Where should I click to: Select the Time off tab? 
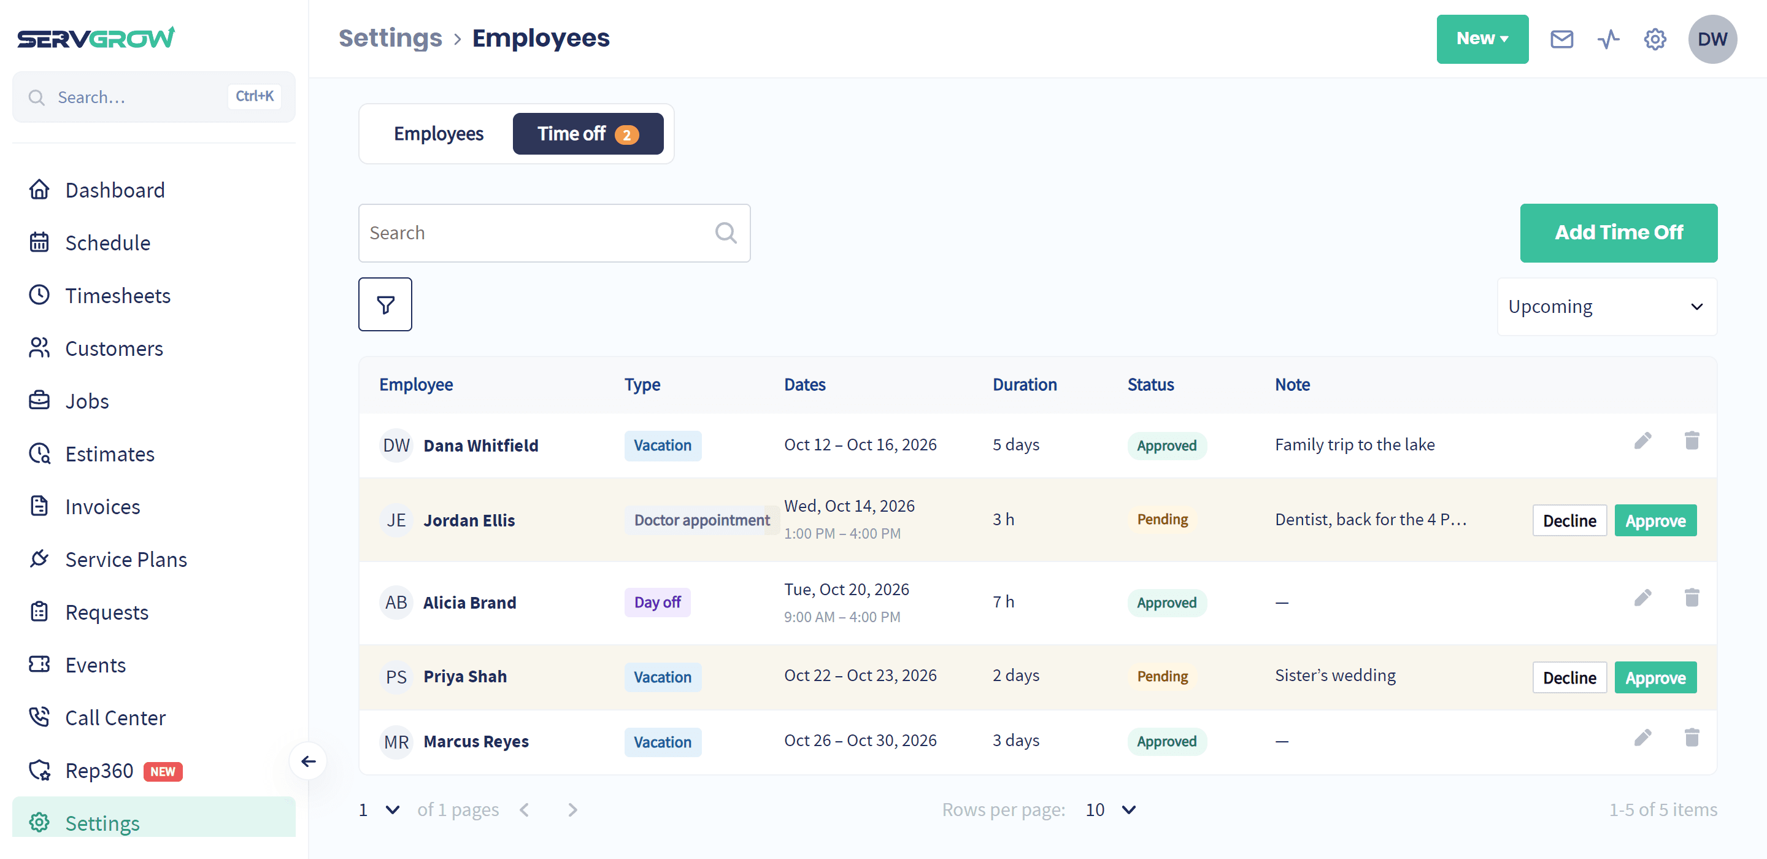[588, 134]
